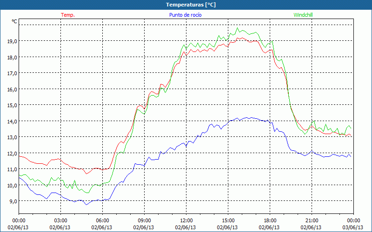Click the 12,0 y-axis value
The image size is (372, 232).
click(12, 154)
